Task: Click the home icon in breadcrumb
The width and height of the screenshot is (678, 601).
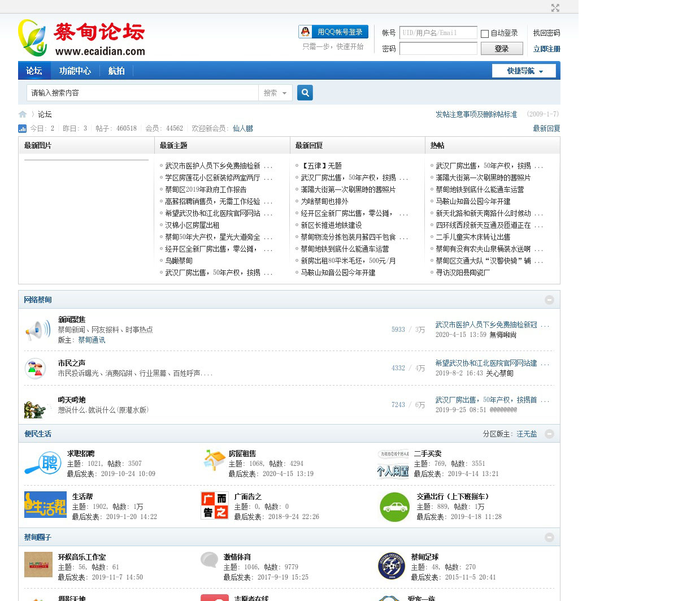Action: coord(23,114)
